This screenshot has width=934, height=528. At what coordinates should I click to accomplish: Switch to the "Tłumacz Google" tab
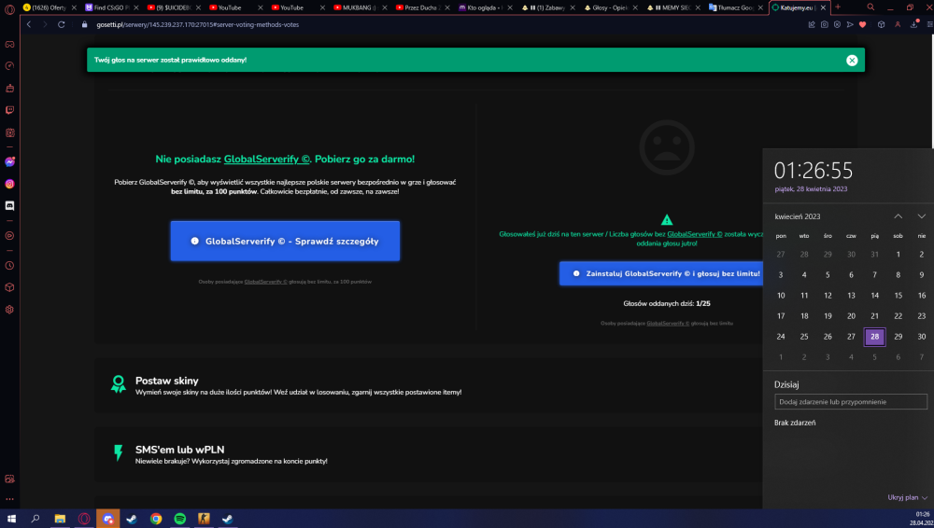click(x=736, y=7)
